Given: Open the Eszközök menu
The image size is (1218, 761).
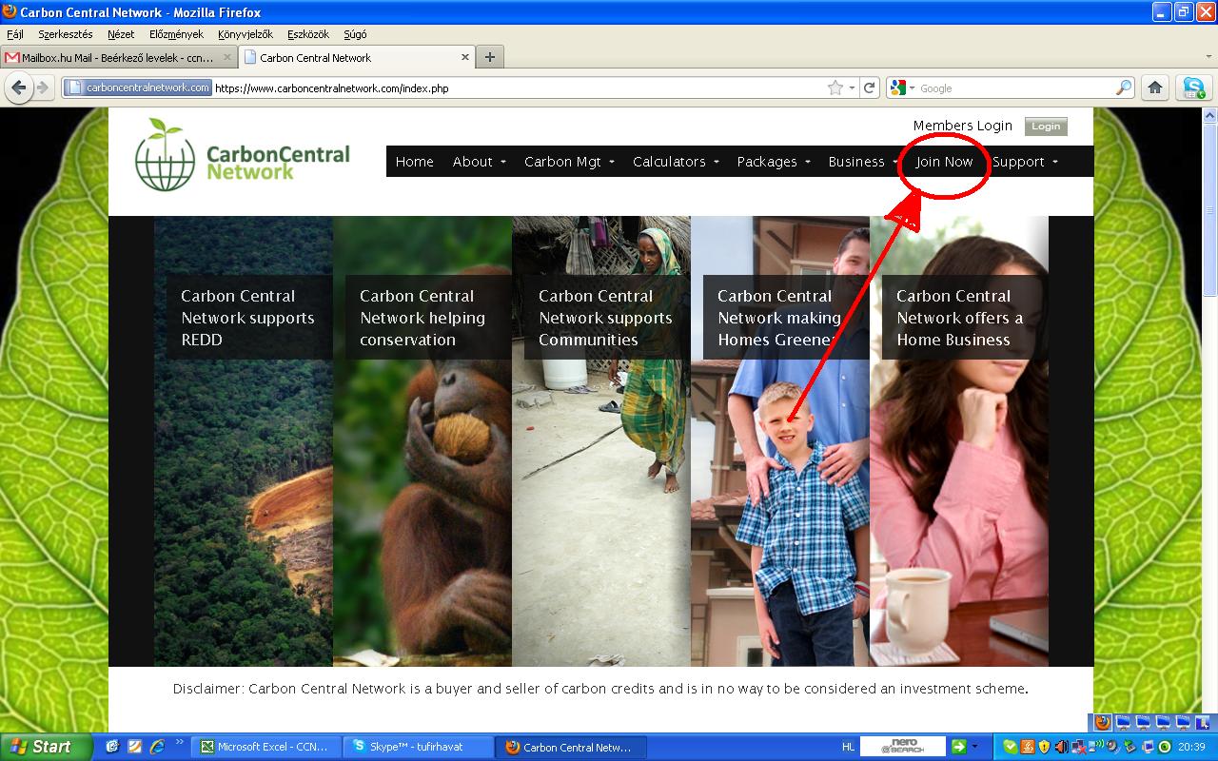Looking at the screenshot, I should pos(308,34).
